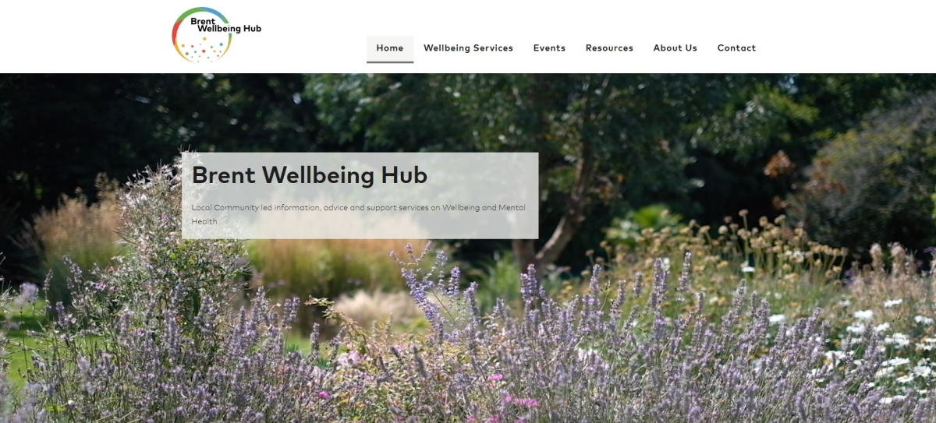
Task: Go to the Home tab
Action: coord(390,48)
